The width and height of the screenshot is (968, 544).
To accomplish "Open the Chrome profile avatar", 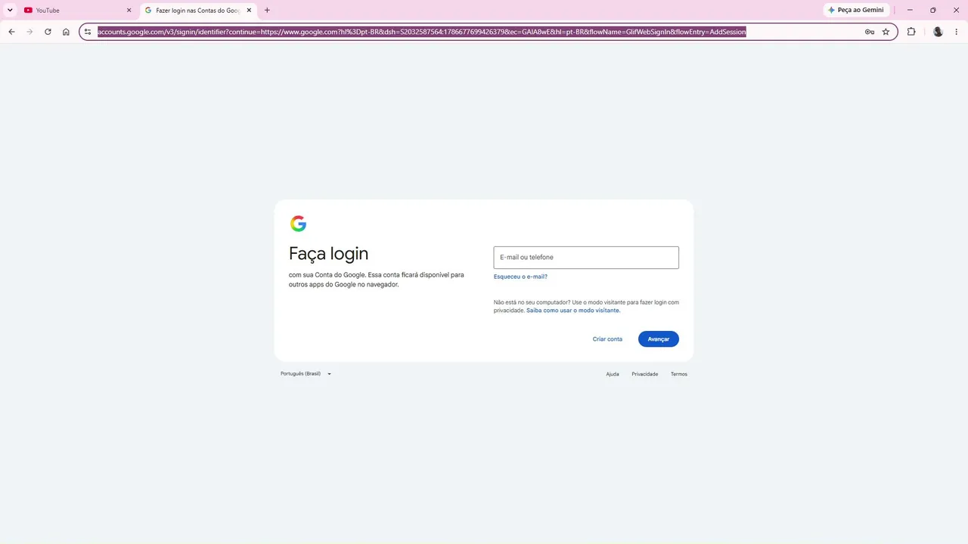I will pos(938,32).
